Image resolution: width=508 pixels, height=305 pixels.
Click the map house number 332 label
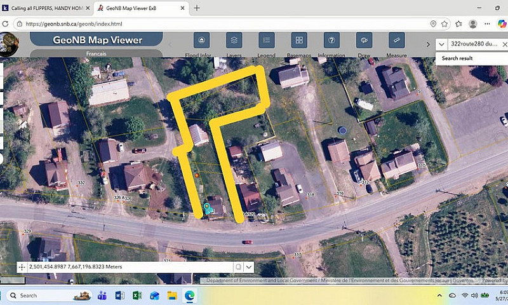[x=81, y=183]
